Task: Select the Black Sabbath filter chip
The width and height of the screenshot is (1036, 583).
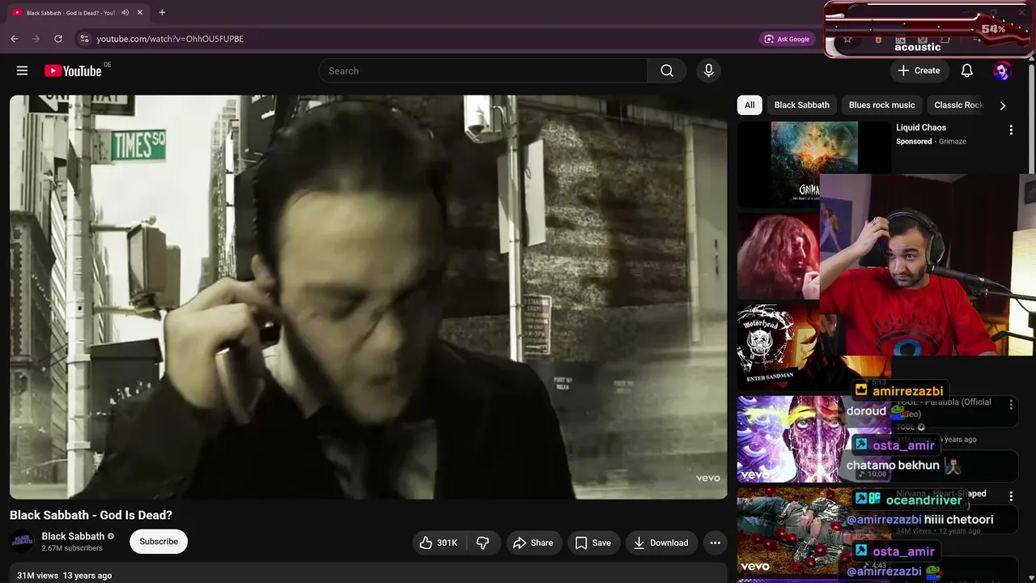Action: coord(801,105)
